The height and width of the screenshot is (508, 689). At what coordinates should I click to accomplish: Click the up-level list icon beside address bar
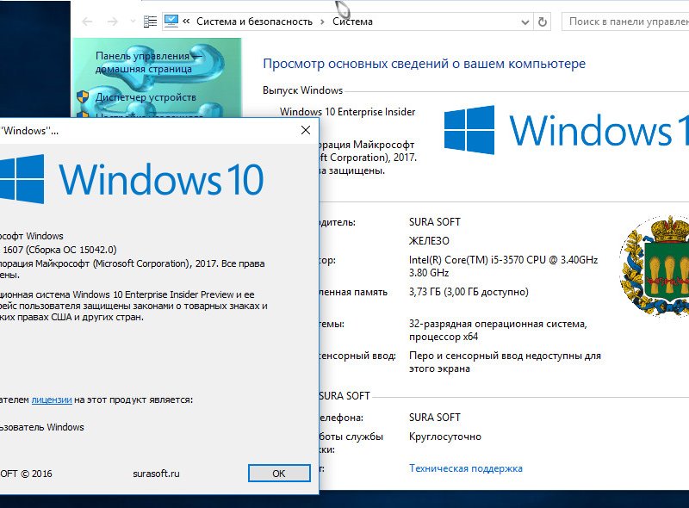tap(150, 22)
